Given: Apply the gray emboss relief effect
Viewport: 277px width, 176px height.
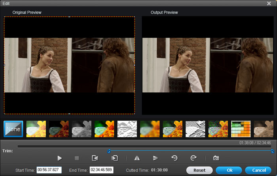Looking at the screenshot, I should (195, 129).
